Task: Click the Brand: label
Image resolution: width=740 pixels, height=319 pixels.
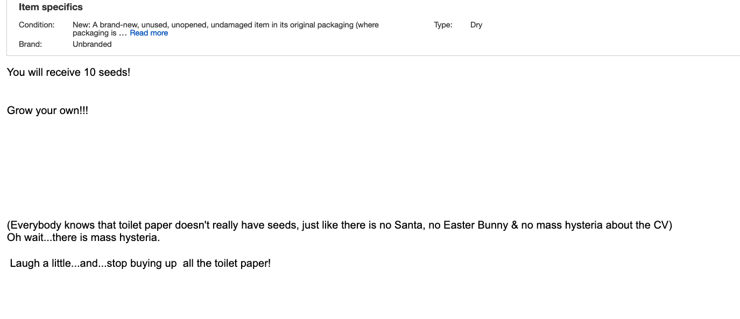Action: 30,44
